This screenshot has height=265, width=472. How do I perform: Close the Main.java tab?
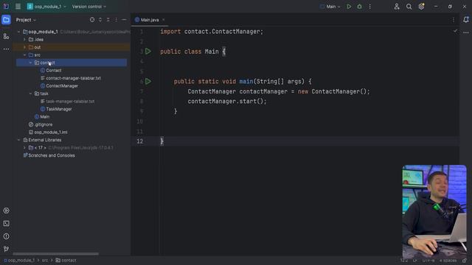pyautogui.click(x=164, y=20)
